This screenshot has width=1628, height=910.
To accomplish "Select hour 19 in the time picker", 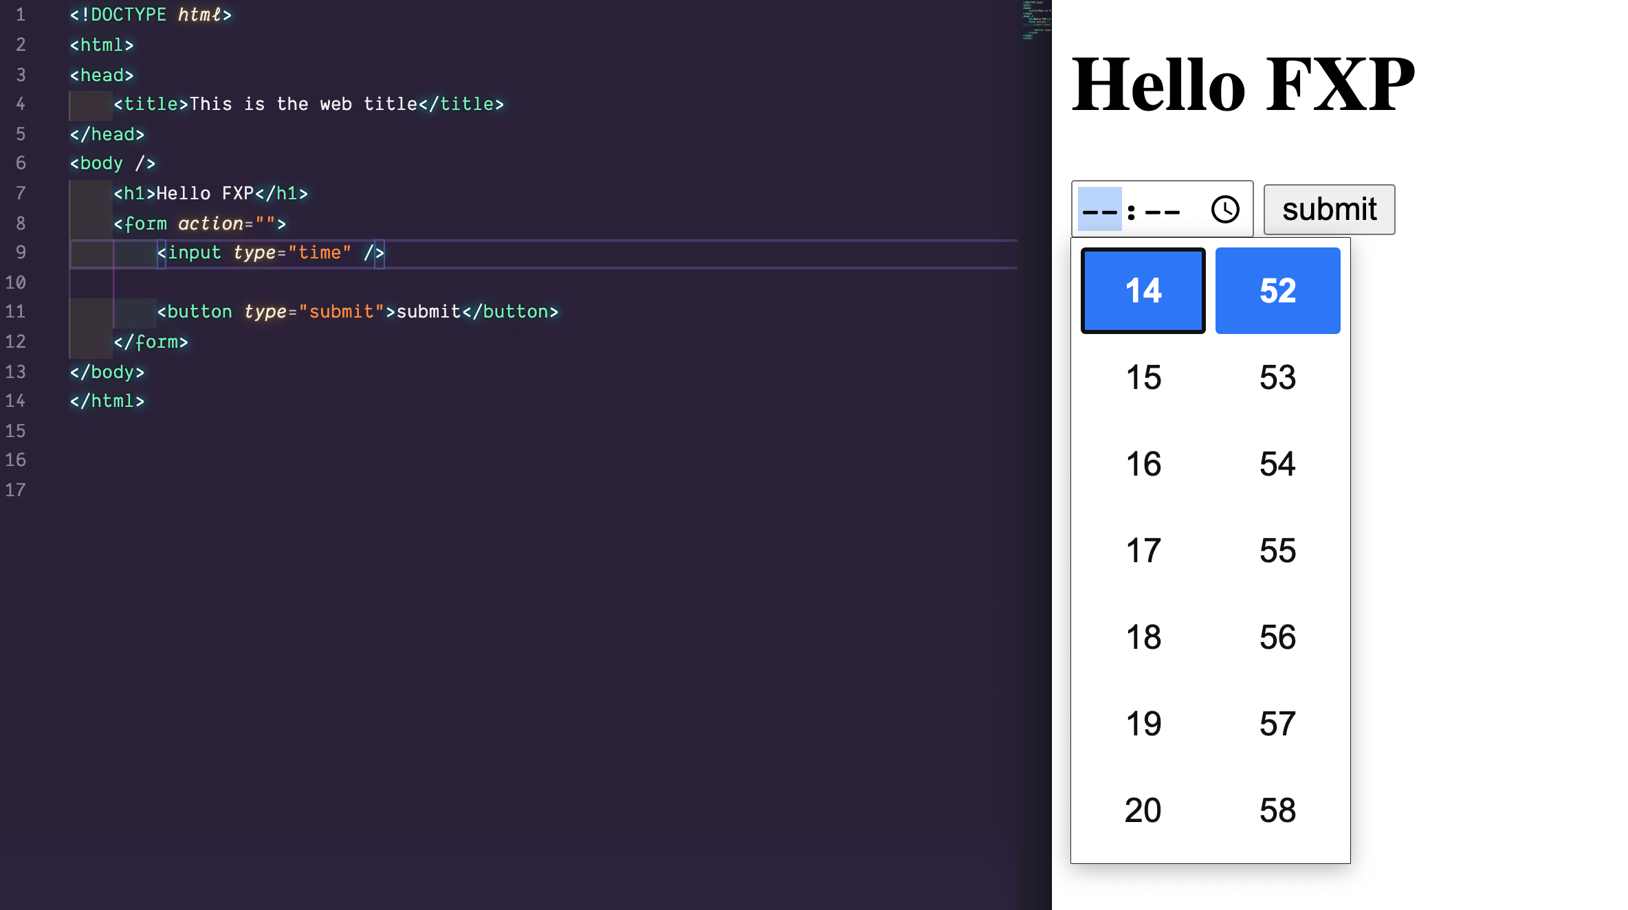I will (1142, 724).
